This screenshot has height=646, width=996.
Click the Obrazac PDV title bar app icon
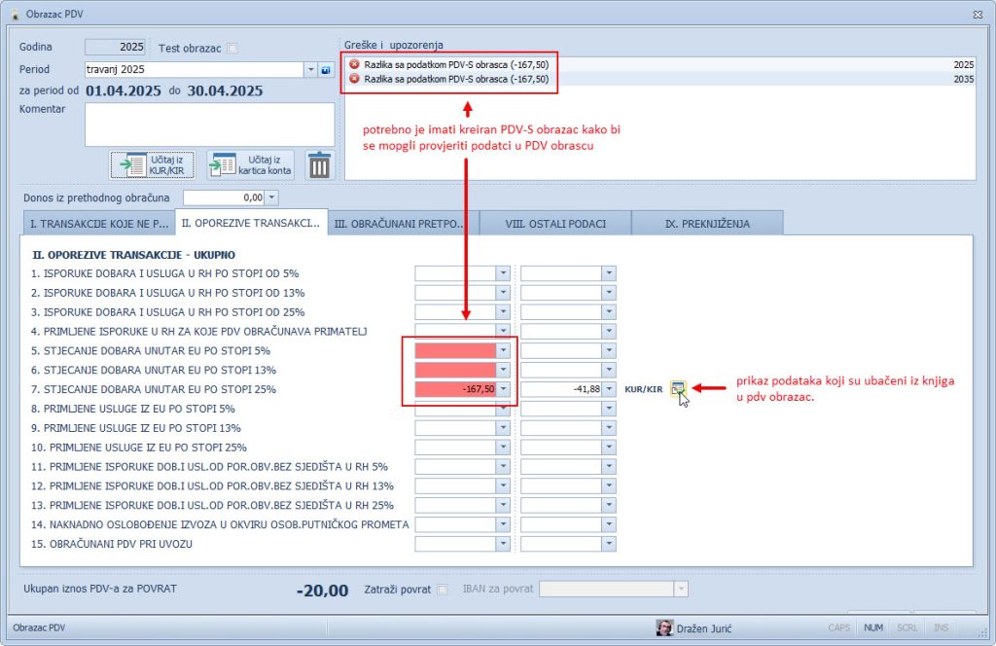coord(14,15)
